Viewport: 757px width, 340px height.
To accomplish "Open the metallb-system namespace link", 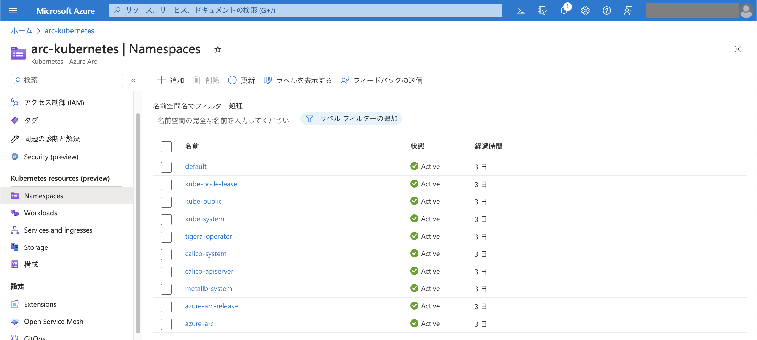I will pyautogui.click(x=208, y=288).
